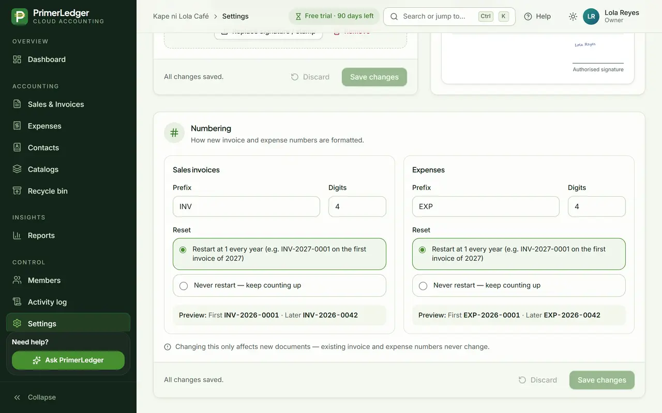Click Save changes in the Numbering section
This screenshot has height=413, width=662.
coord(601,380)
